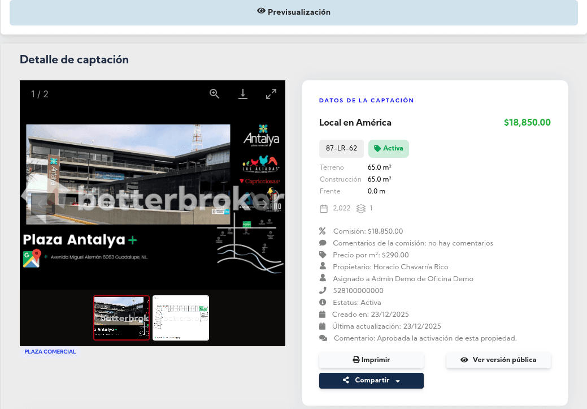
Task: Advance to the next gallery image arrow
Action: (262, 204)
